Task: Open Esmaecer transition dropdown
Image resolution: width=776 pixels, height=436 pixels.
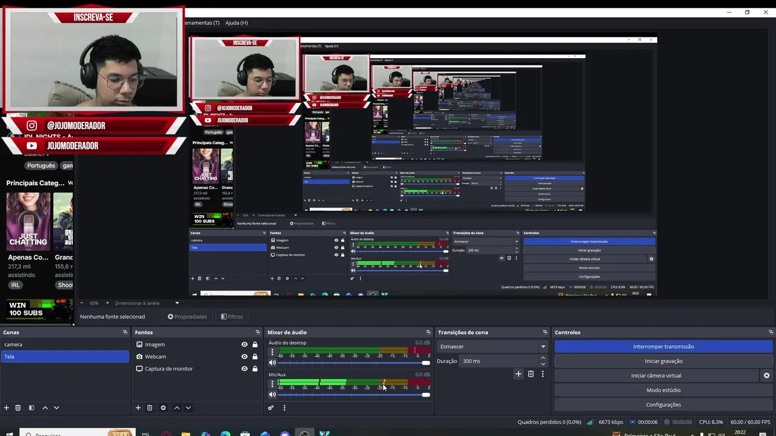Action: [x=492, y=347]
